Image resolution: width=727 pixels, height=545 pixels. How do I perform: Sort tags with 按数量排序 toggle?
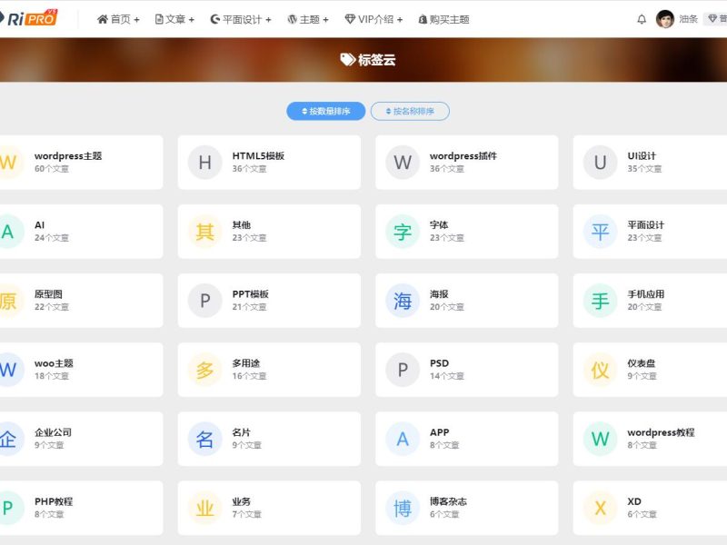click(326, 111)
